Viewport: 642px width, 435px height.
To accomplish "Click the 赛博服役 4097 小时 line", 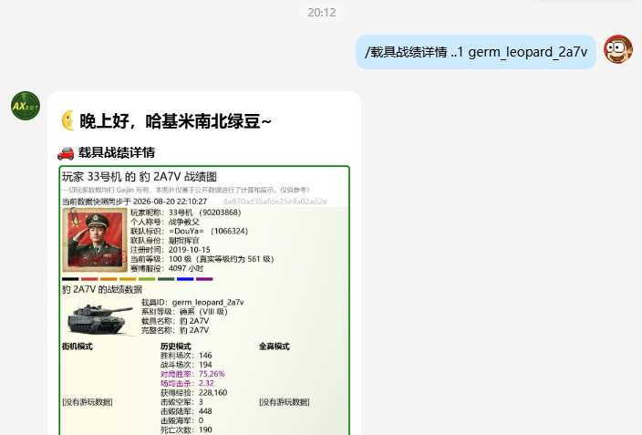I will [x=167, y=268].
